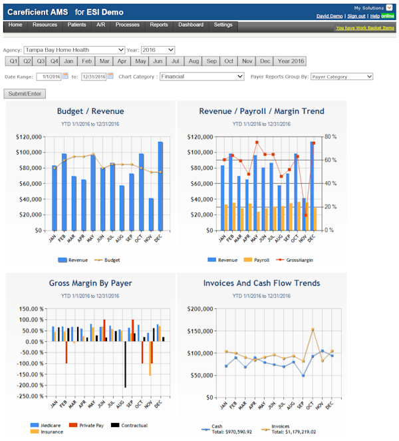Select the Q4 quarter button
This screenshot has width=399, height=441.
(x=53, y=61)
